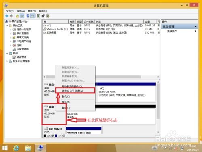Viewport: 202px width, 152px height.
Task: Select Device Manager (设备管理器) in tree
Action: (x=23, y=49)
